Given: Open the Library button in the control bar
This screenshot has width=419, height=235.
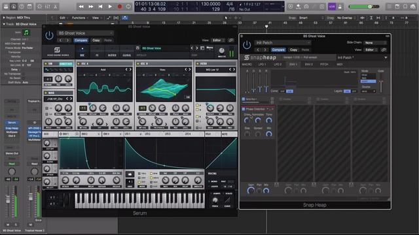Looking at the screenshot, I should (x=6, y=7).
